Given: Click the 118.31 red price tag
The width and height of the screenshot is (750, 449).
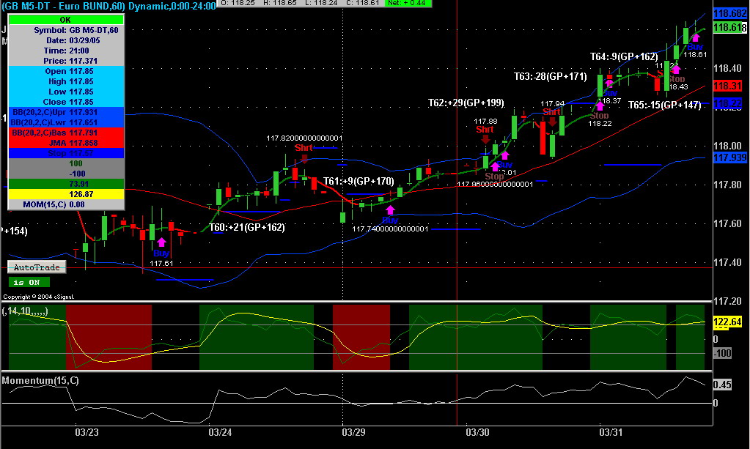Looking at the screenshot, I should click(727, 86).
